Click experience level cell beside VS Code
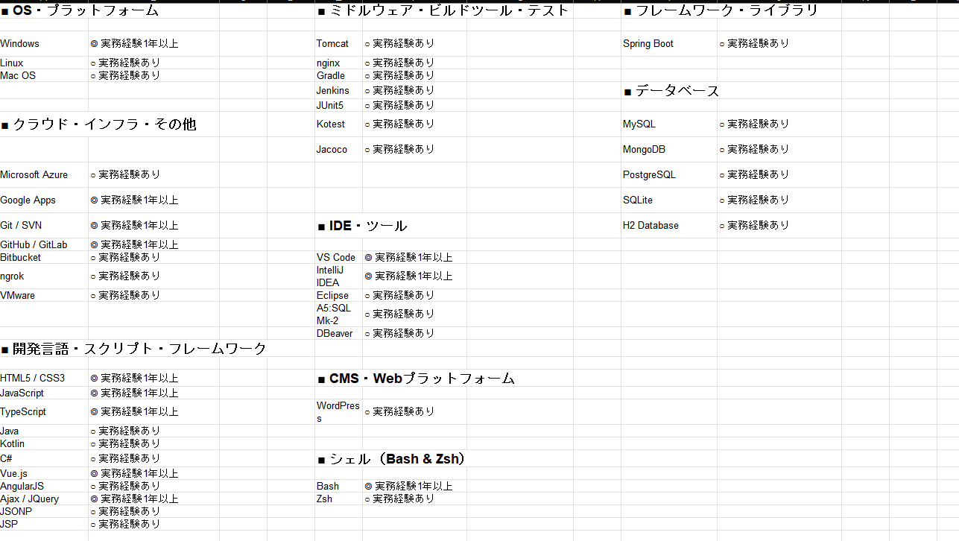 (x=414, y=257)
